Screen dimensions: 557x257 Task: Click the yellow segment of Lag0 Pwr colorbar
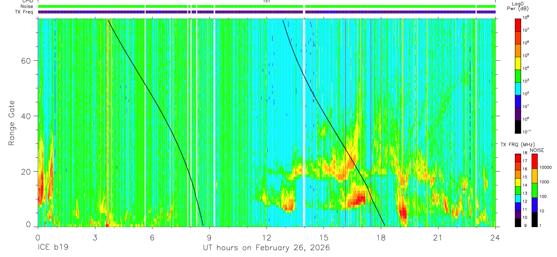518,62
